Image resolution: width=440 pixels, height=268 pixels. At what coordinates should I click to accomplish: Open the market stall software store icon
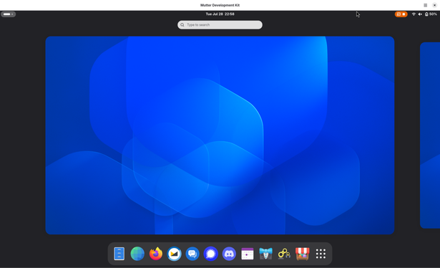(303, 254)
